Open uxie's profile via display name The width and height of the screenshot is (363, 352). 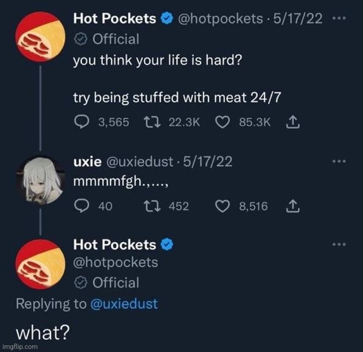pyautogui.click(x=88, y=161)
